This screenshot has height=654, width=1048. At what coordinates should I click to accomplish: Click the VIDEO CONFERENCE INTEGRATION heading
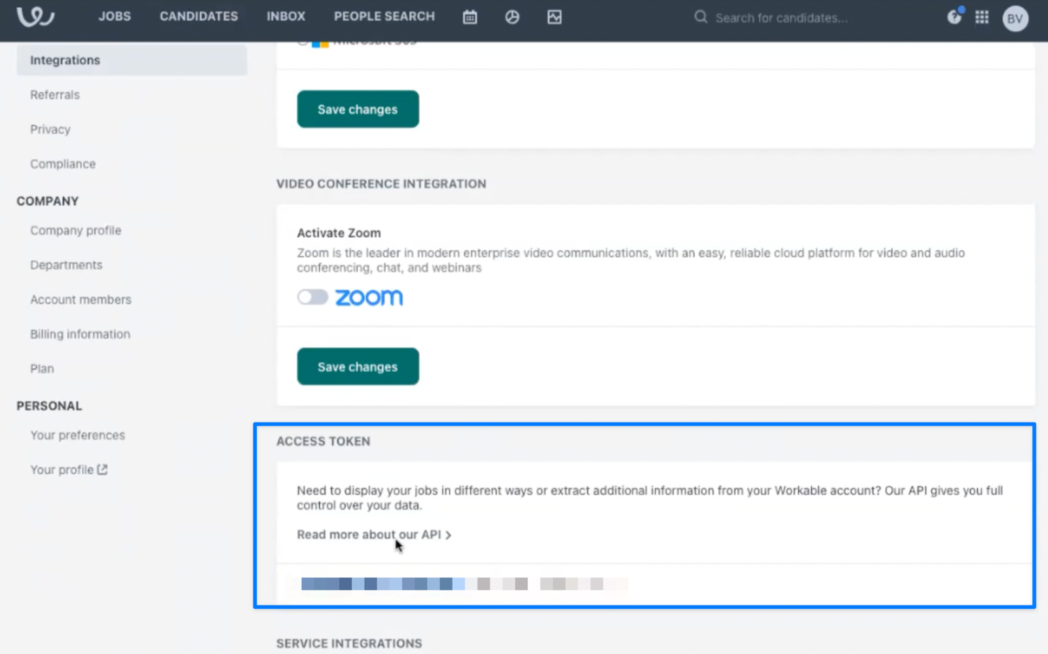click(x=381, y=184)
